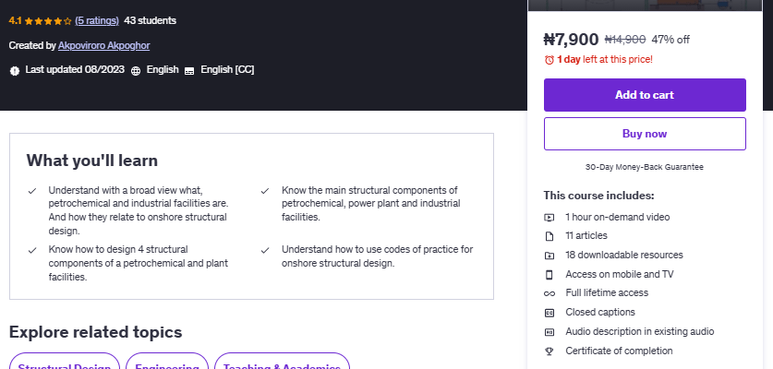
Task: Click the Last updated badge icon
Action: (x=15, y=70)
